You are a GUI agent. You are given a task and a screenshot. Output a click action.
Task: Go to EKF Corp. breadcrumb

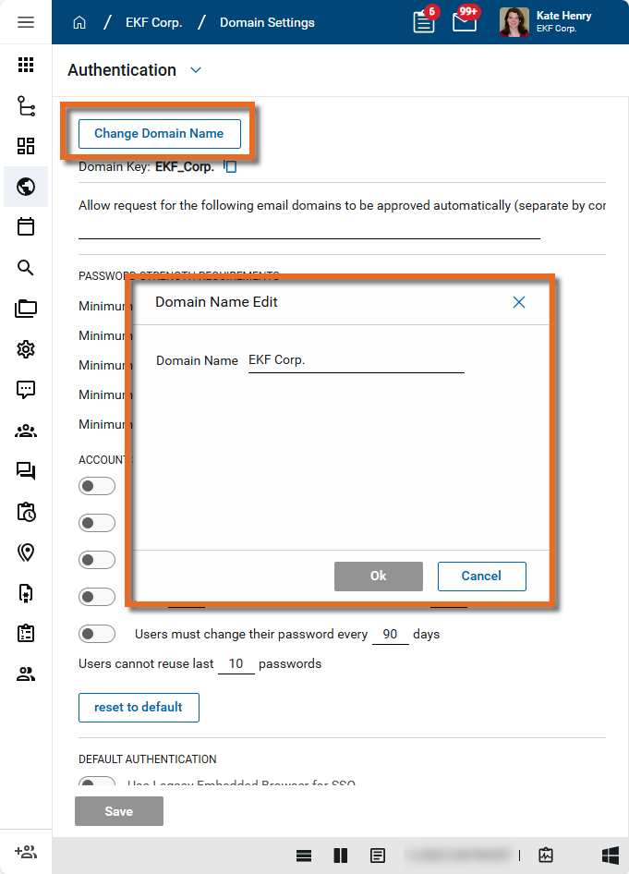tap(152, 22)
